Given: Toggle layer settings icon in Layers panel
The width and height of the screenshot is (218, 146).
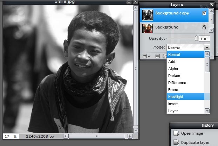Looking at the screenshot, I should point(145,56).
